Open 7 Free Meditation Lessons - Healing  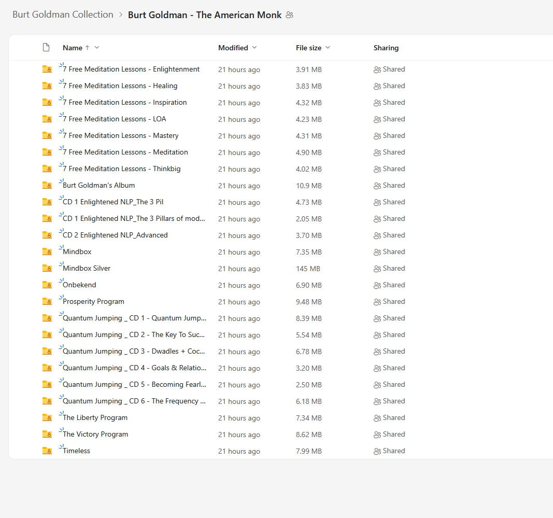pyautogui.click(x=120, y=86)
